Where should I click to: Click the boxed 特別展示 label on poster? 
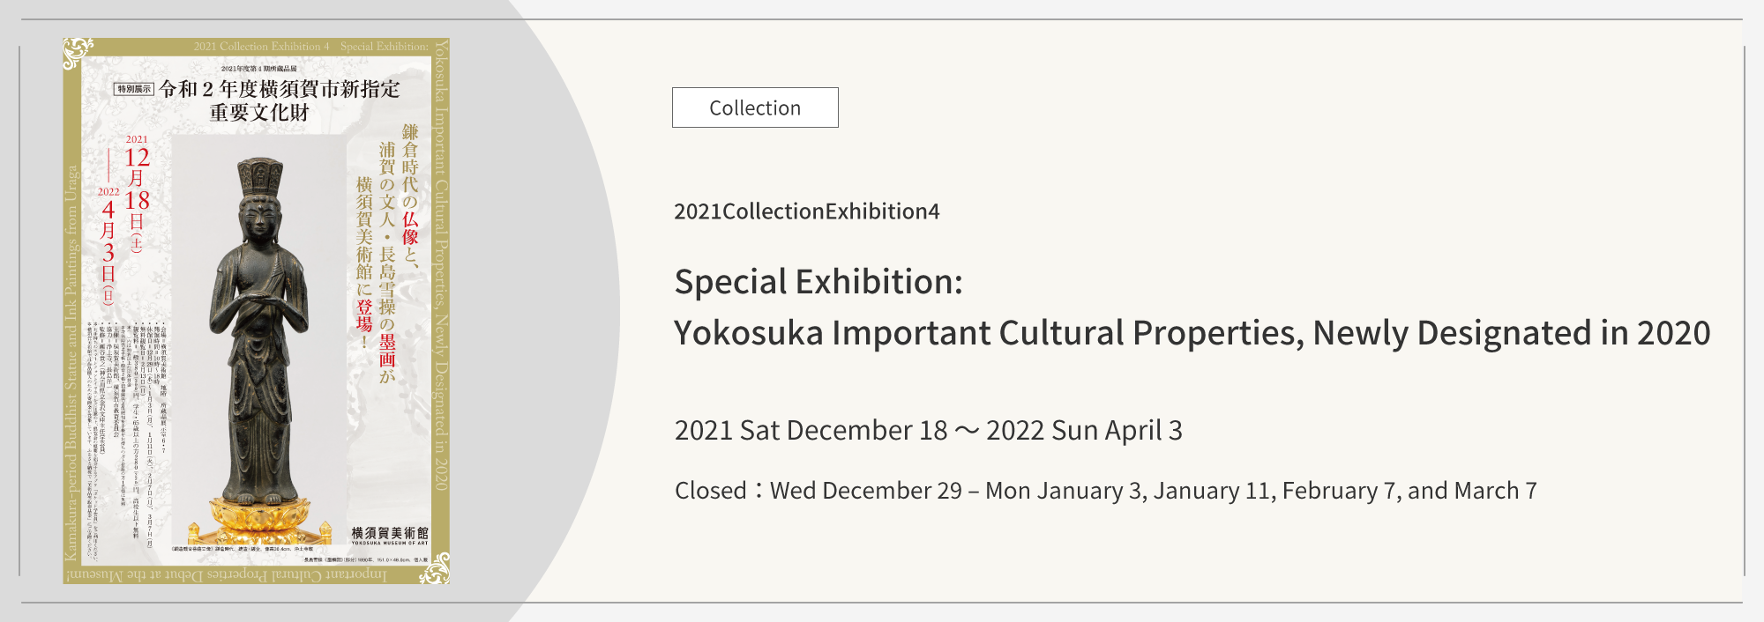(134, 89)
